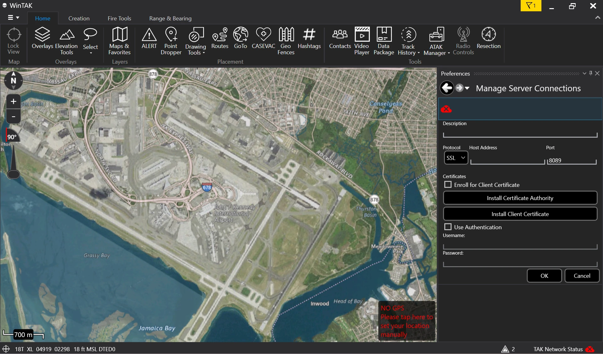603x354 pixels.
Task: Open Preferences navigation history dropdown arrow
Action: tap(467, 88)
